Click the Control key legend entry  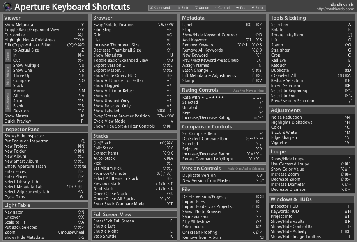[x=222, y=7]
